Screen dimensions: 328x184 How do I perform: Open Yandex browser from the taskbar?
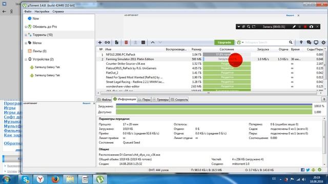[40, 179]
